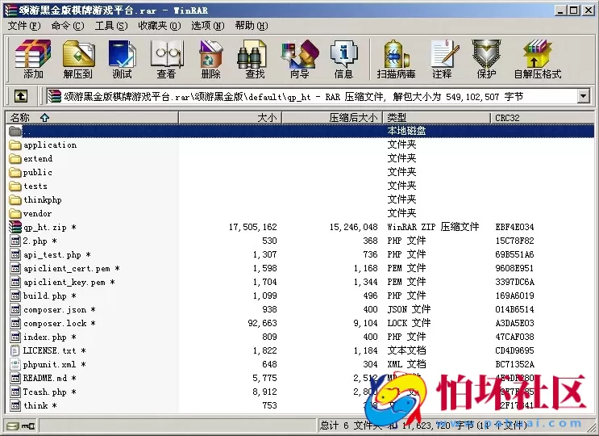
Task: Click the 'WinRAR ZIP 压缩文件' type cell
Action: (433, 227)
